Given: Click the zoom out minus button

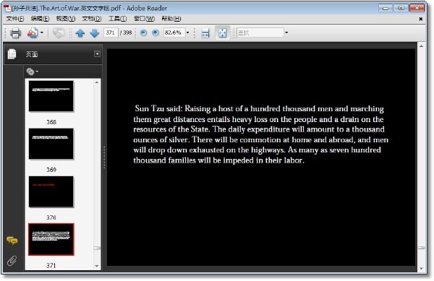Looking at the screenshot, I should pos(143,33).
